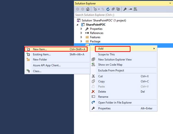Select Copy from context menu
Screen dimensions: 173x134
(123, 81)
